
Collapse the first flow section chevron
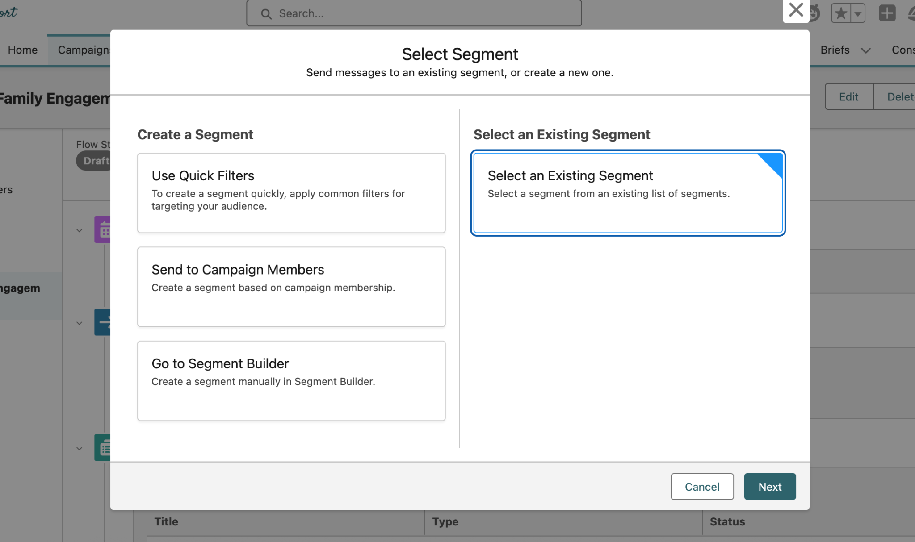[79, 231]
